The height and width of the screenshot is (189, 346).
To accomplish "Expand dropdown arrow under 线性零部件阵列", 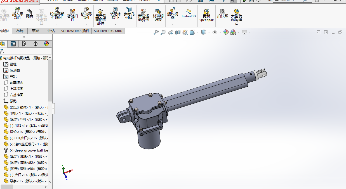I will [x=57, y=24].
